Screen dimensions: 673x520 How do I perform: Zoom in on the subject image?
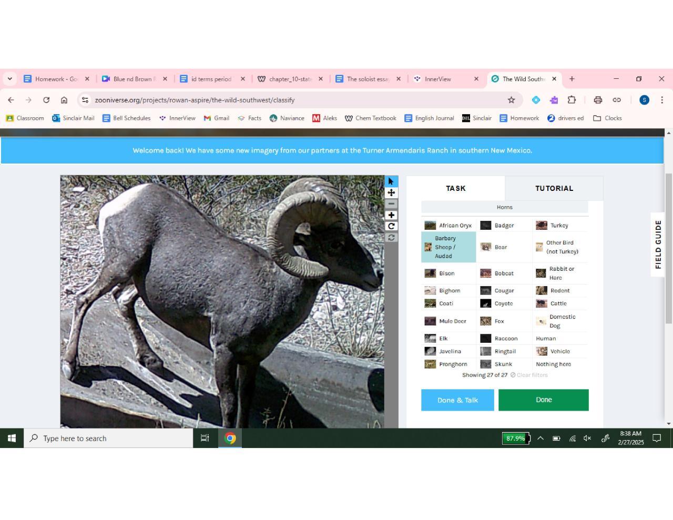click(x=391, y=215)
